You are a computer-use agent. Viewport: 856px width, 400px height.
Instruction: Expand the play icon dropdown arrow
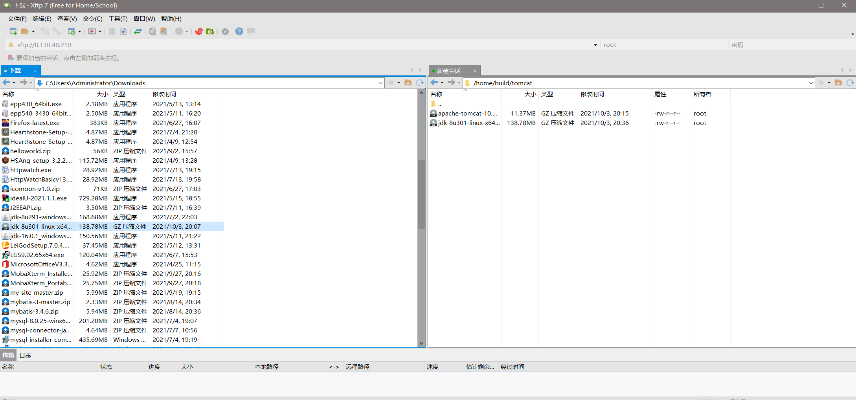click(x=100, y=31)
